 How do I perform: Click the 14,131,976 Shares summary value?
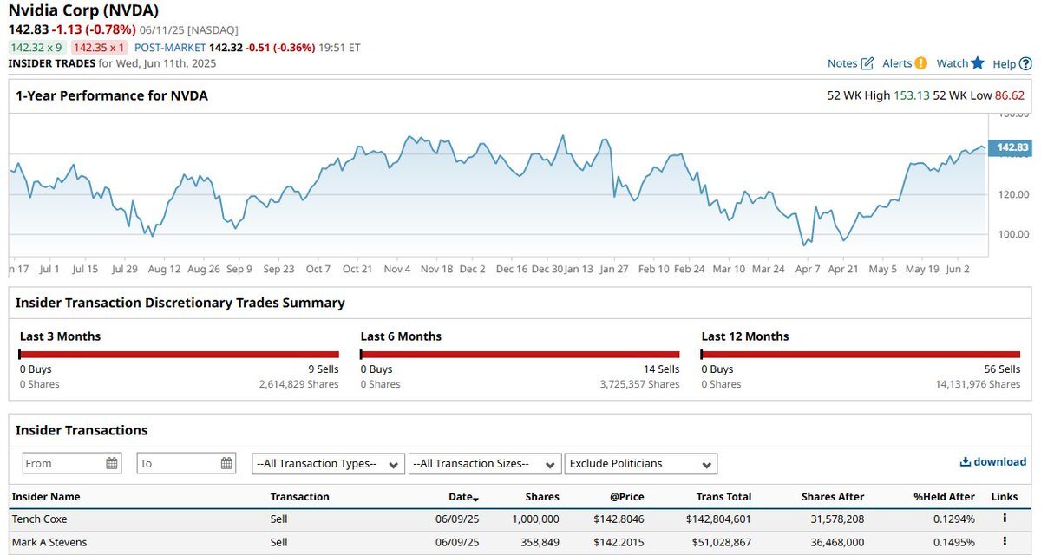coord(978,384)
